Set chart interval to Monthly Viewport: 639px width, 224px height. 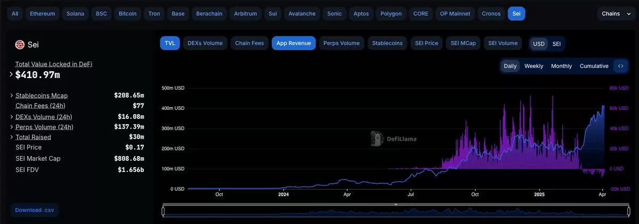pyautogui.click(x=561, y=66)
